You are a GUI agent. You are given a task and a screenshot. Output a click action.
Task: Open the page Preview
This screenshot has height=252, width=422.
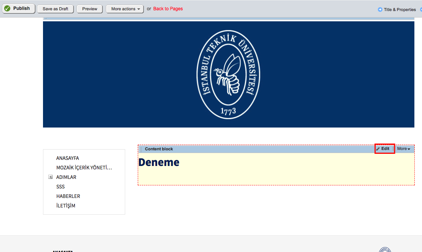(90, 9)
